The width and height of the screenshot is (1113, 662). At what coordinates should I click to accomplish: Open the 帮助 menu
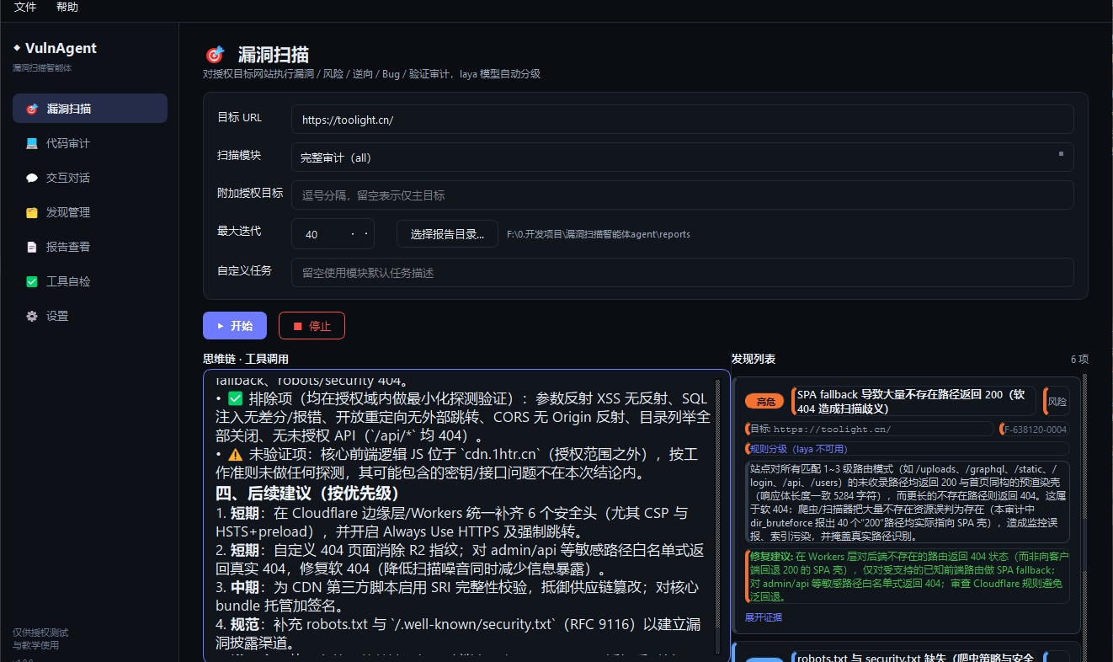coord(67,7)
